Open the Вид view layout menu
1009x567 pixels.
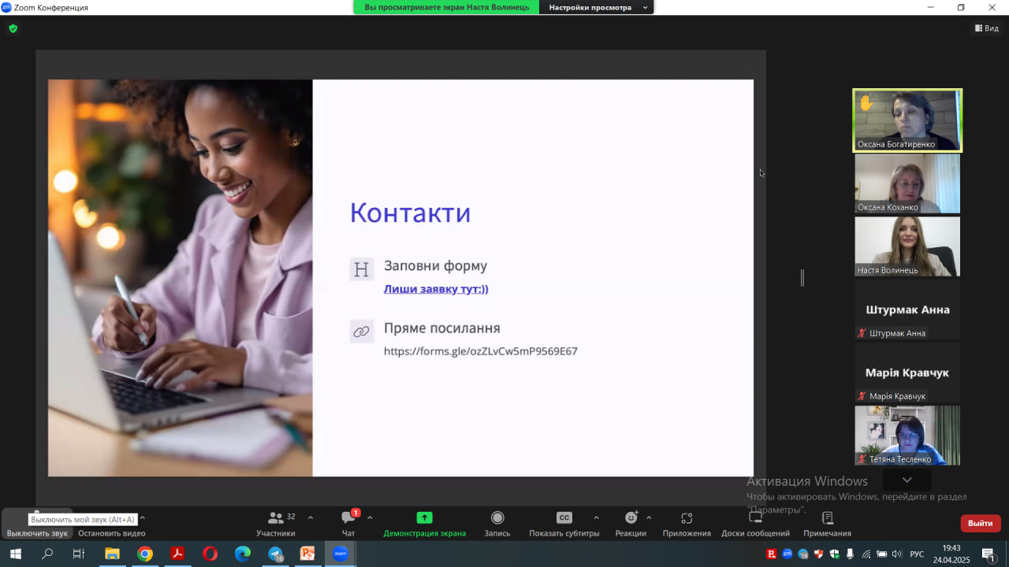tap(986, 28)
